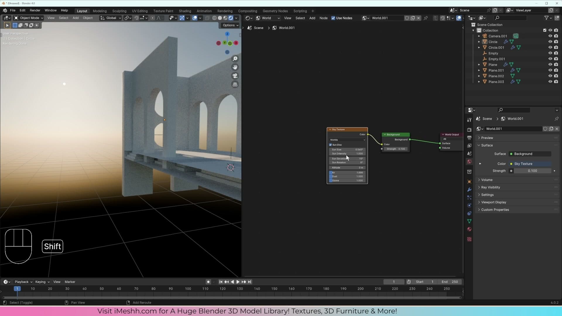The image size is (562, 316).
Task: Open the Global transform orientation dropdown
Action: coord(111,18)
